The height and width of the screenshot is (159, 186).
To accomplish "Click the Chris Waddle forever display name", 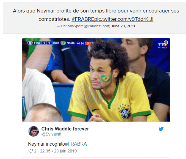I will [65, 129].
